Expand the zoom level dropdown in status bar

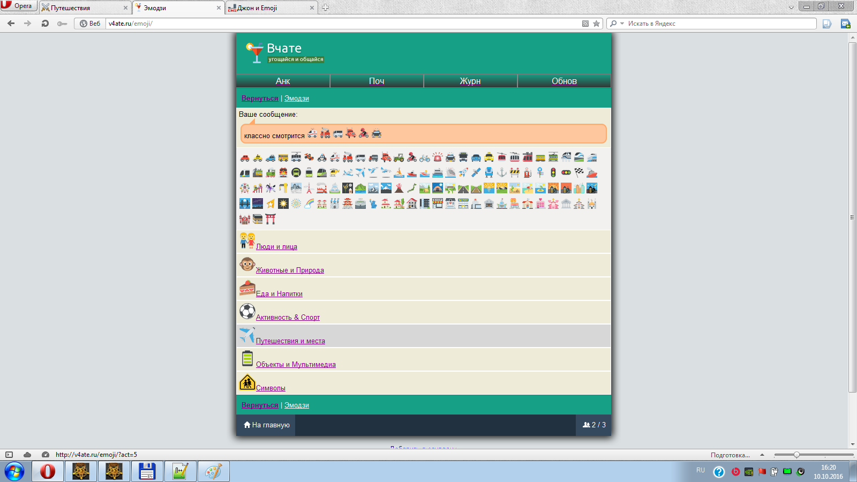click(x=762, y=455)
